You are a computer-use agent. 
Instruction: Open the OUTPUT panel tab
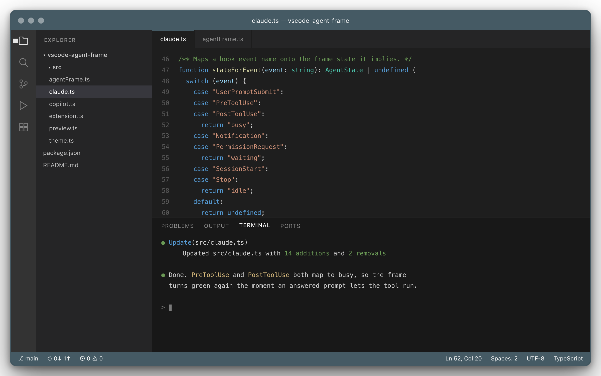pos(216,226)
